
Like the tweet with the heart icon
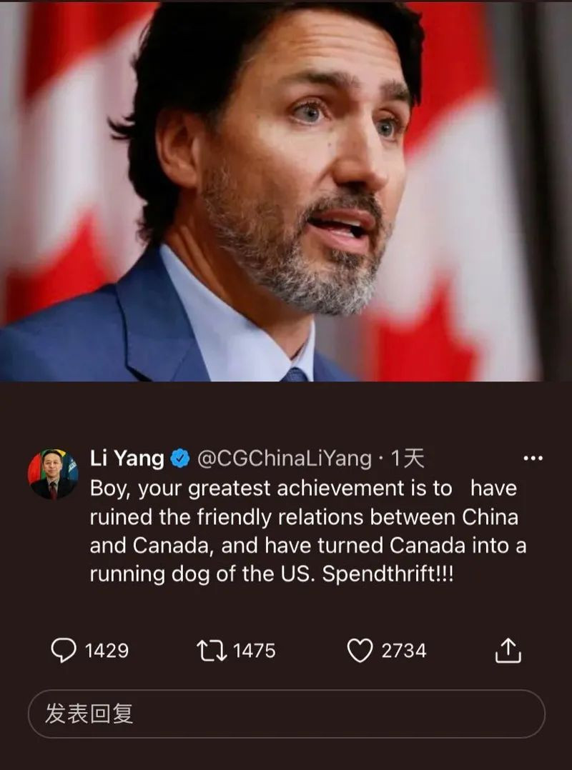click(x=360, y=651)
